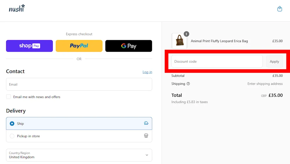
Task: Focus the Discount code field
Action: tap(217, 61)
